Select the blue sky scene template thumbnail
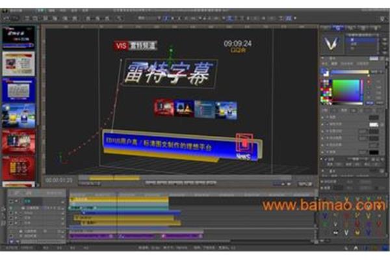Viewport: 390px width, 260px height. click(x=18, y=116)
